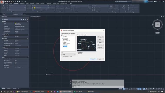This screenshot has width=165, height=93.
Task: Click the Override button
Action: pyautogui.click(x=100, y=45)
